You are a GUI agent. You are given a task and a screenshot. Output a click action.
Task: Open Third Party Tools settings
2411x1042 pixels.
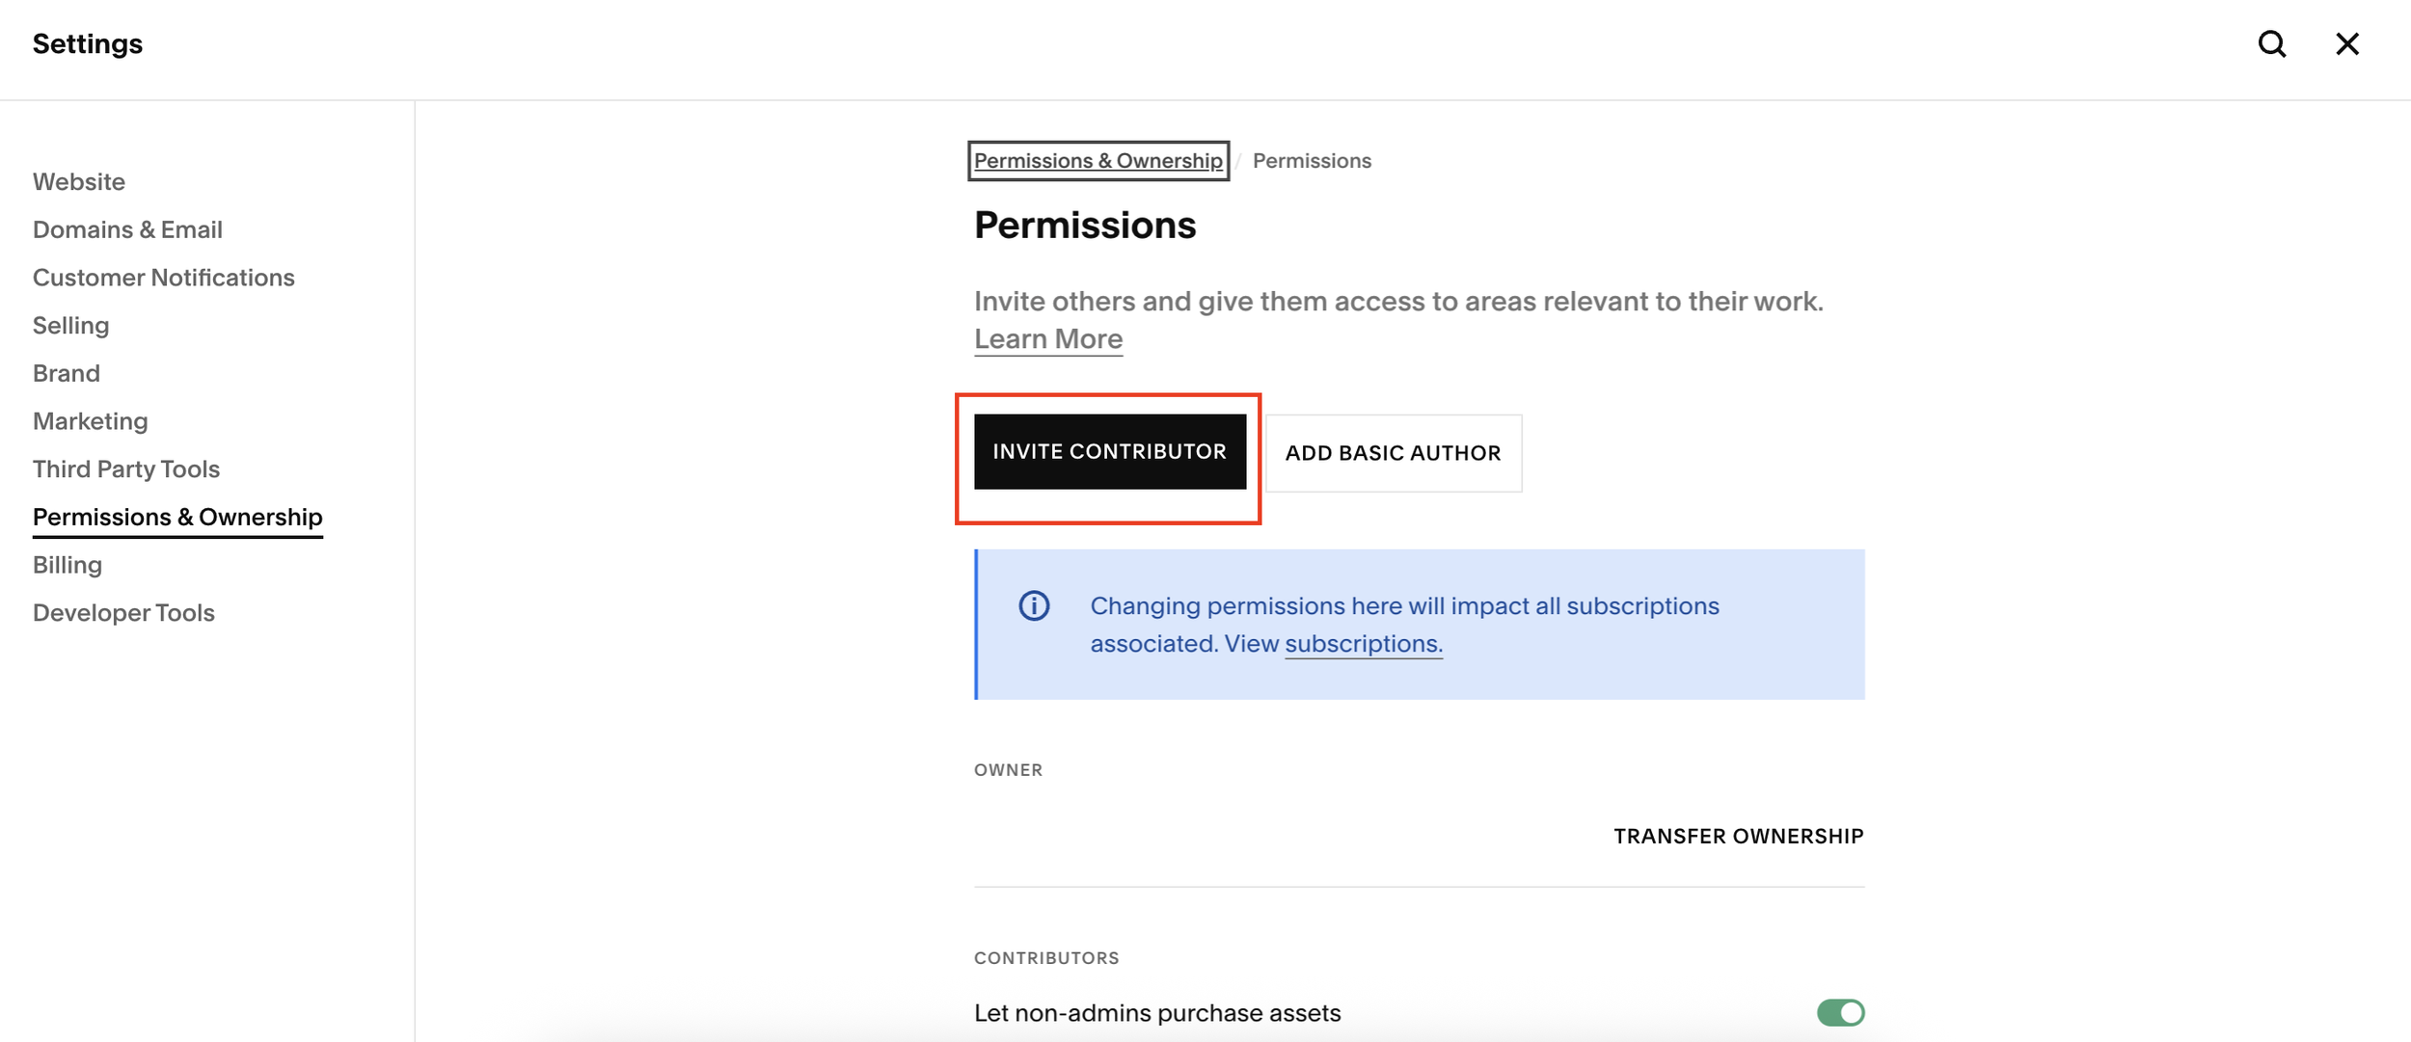click(125, 468)
